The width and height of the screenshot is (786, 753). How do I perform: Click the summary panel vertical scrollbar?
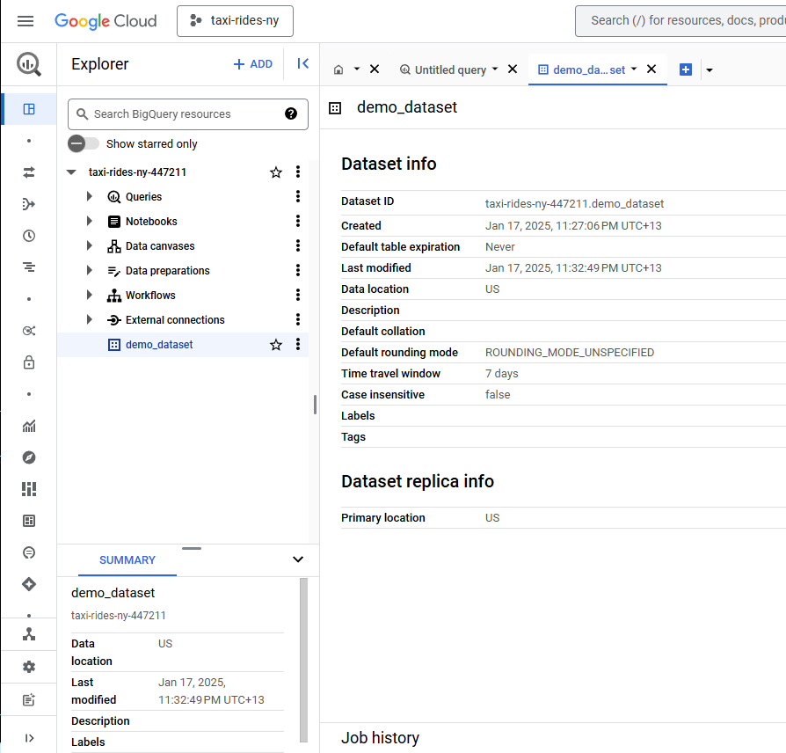coord(303,660)
